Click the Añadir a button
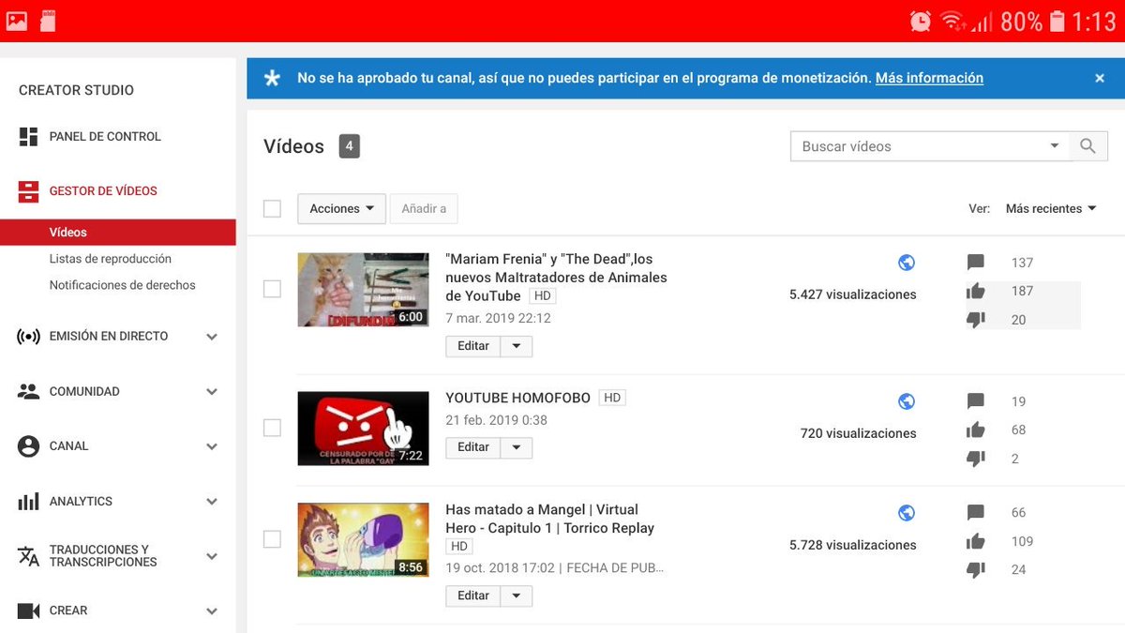1125x633 pixels. click(x=424, y=209)
